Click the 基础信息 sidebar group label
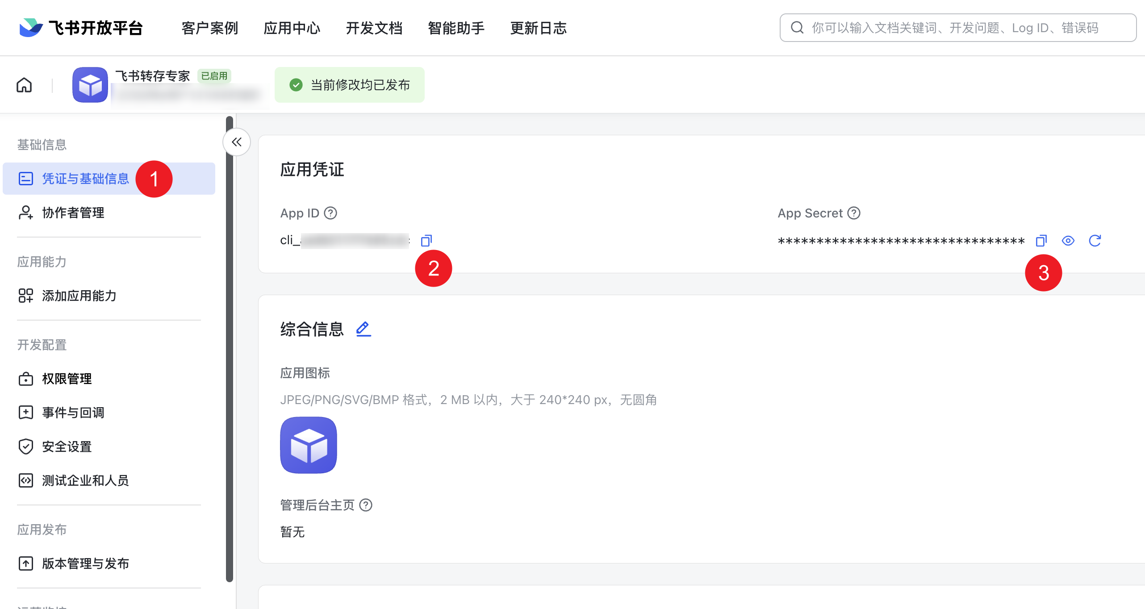The height and width of the screenshot is (609, 1145). 42,145
